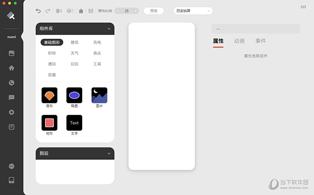Decrease canvas scale with the left arrow

(x=118, y=11)
